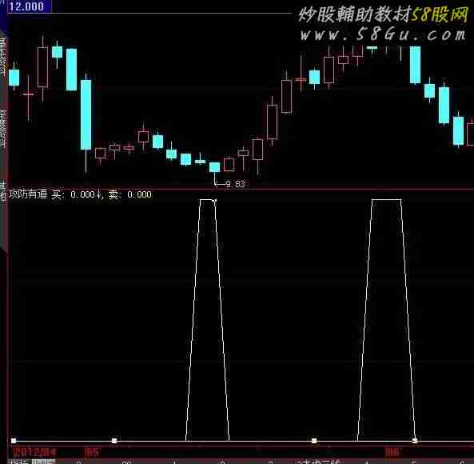This screenshot has width=474, height=464.
Task: Select the 攻防有道 indicator name label
Action: click(28, 194)
